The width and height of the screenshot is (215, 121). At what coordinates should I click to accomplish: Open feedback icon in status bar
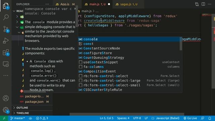(203, 118)
